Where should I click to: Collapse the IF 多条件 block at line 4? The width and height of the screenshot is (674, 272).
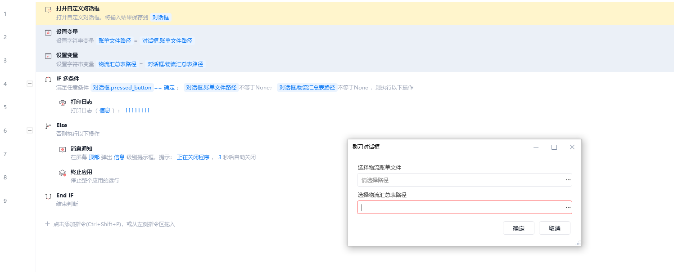coord(30,84)
